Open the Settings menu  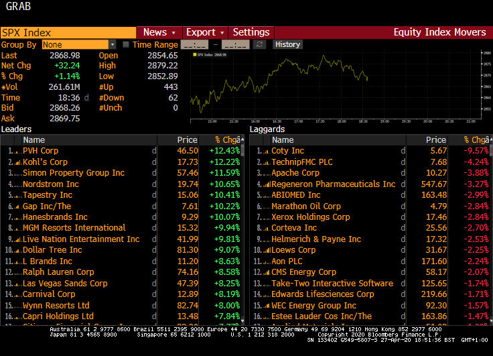click(x=251, y=32)
